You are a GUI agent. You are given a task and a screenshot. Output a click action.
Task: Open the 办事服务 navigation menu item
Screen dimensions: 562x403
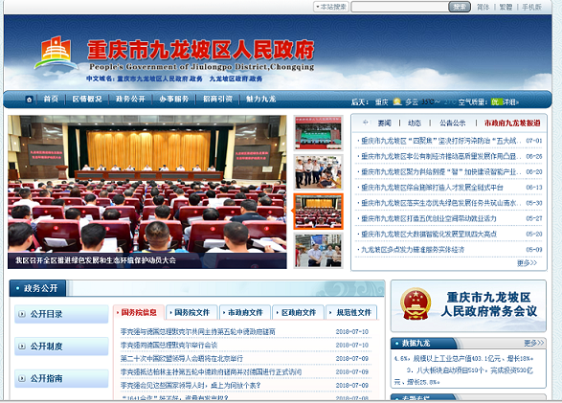(174, 100)
